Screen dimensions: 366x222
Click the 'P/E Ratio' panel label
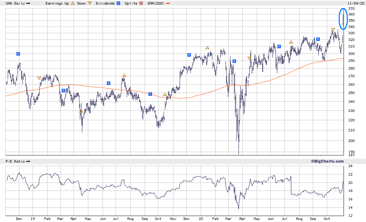point(15,162)
